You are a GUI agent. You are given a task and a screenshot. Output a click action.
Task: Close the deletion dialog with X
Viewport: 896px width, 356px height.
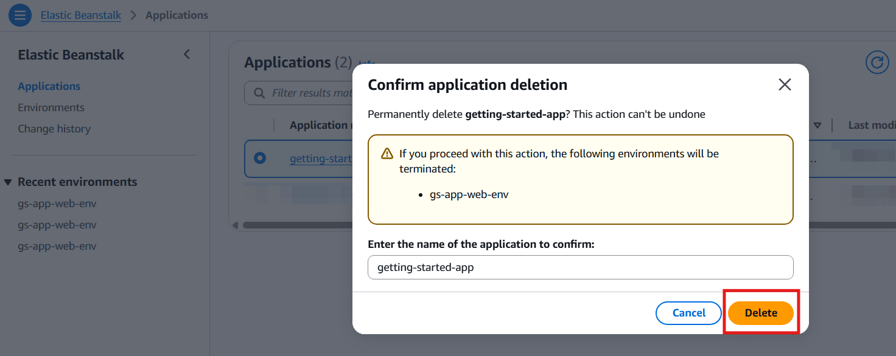785,85
